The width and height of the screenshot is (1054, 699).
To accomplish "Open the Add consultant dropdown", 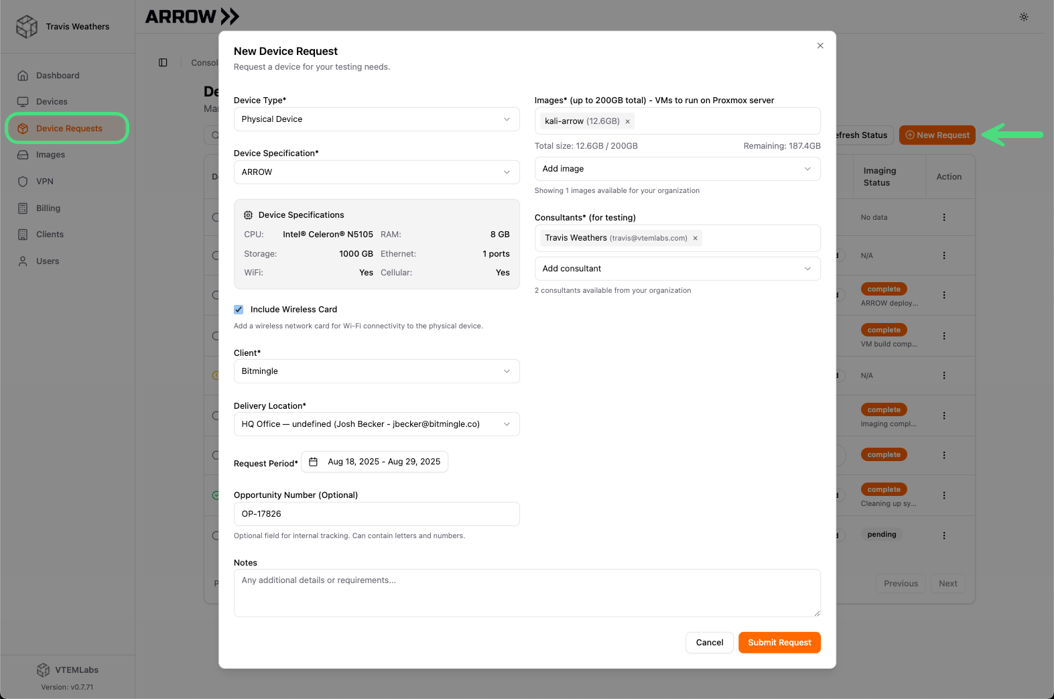I will tap(677, 269).
